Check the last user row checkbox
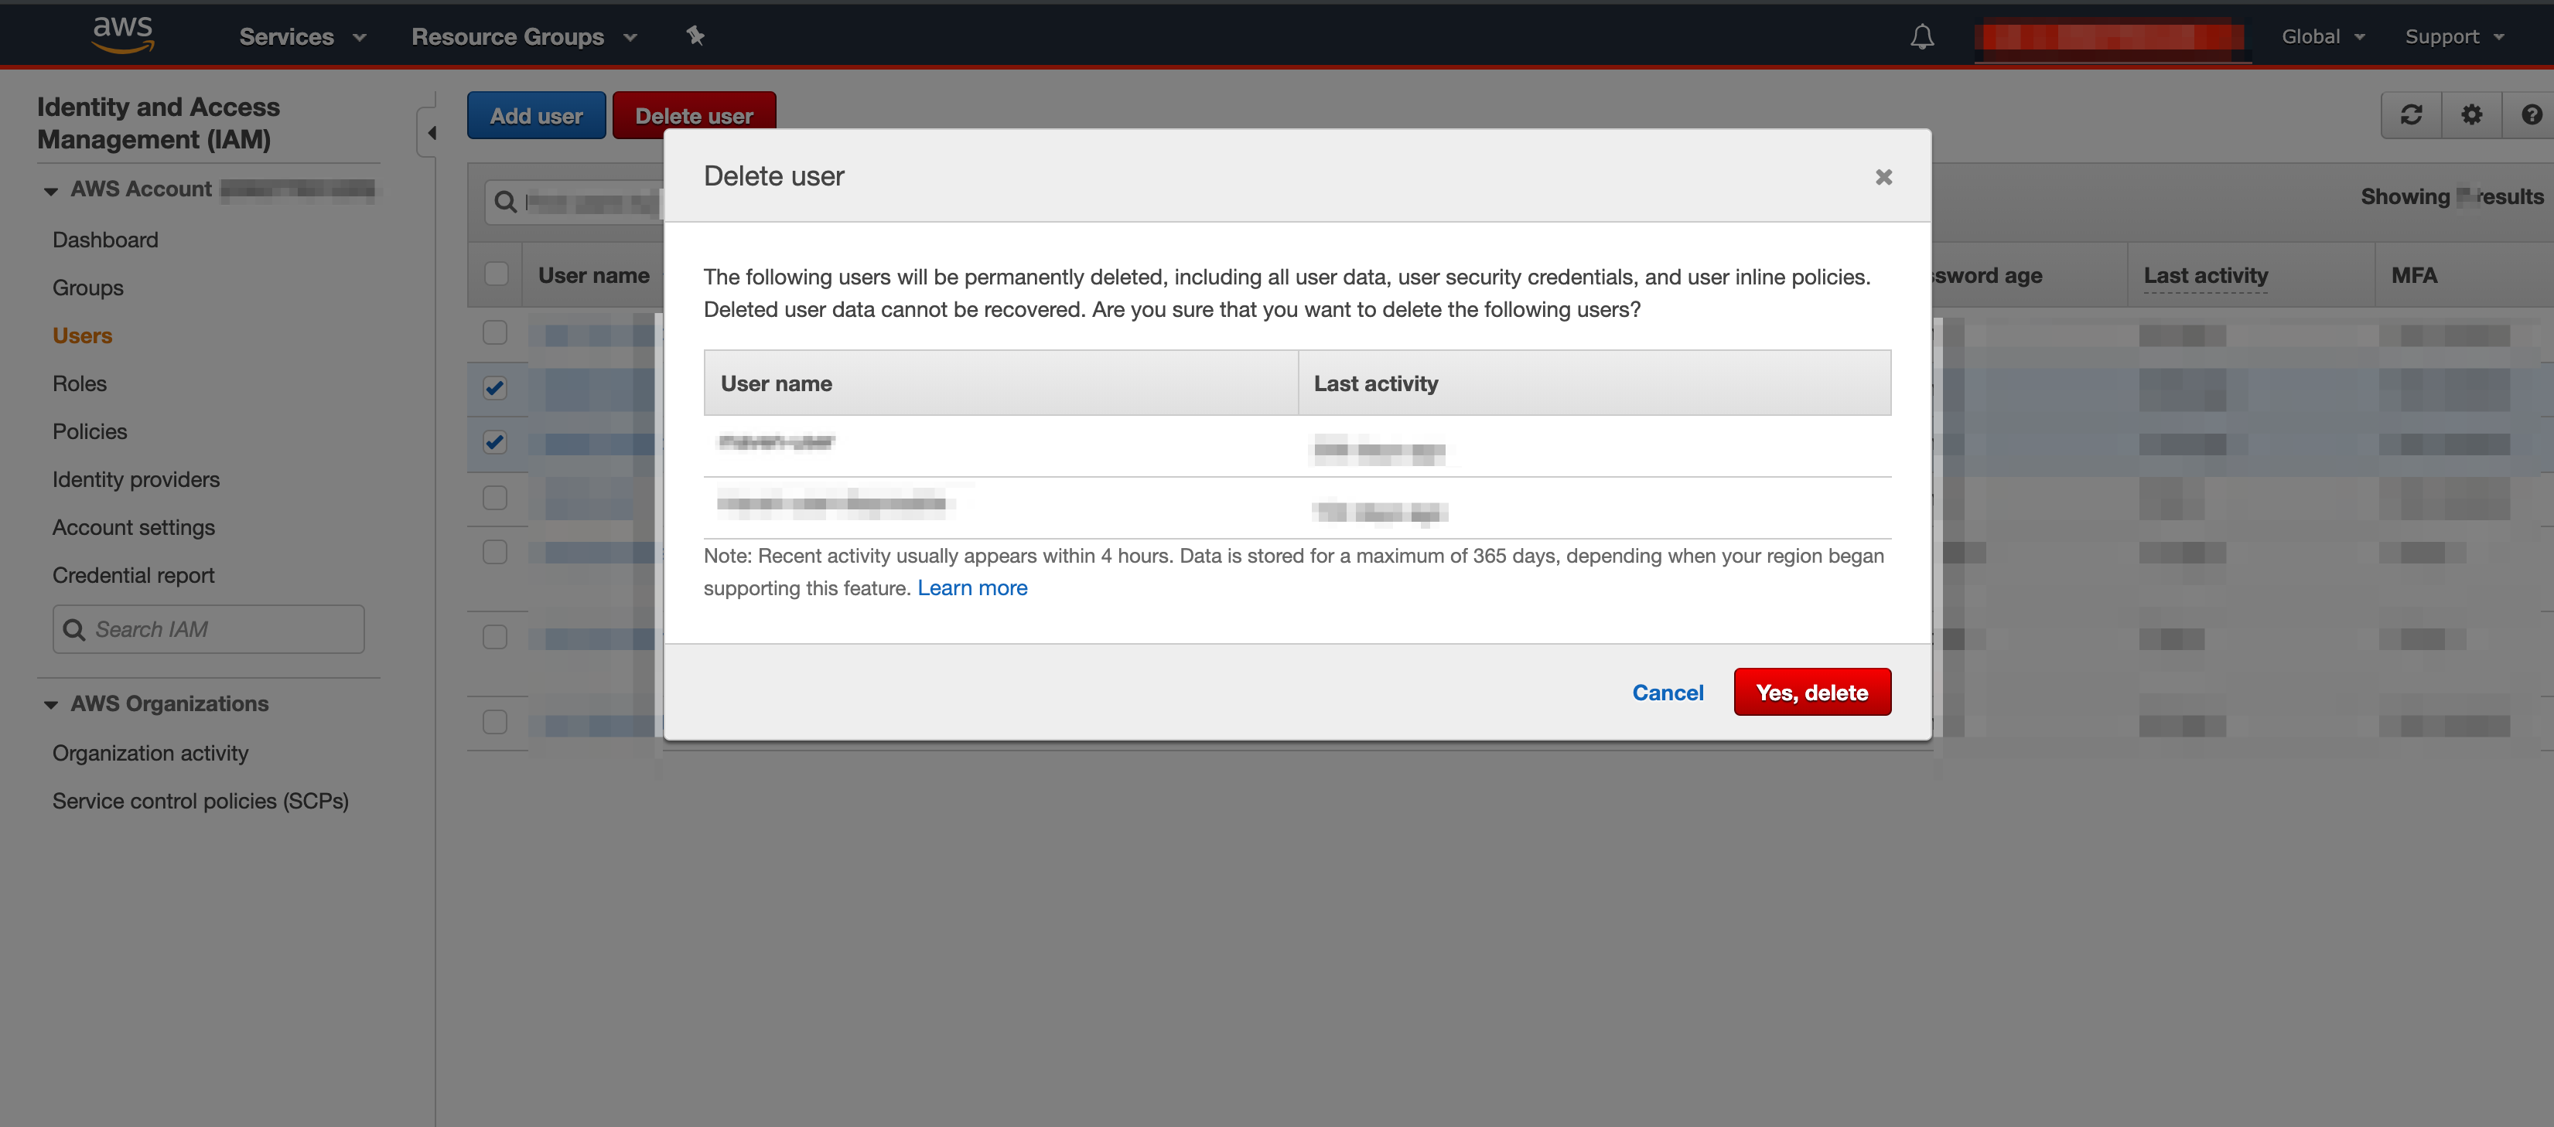2554x1127 pixels. point(495,722)
